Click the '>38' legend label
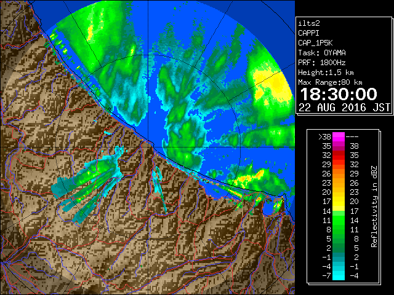The image size is (394, 295). [324, 136]
